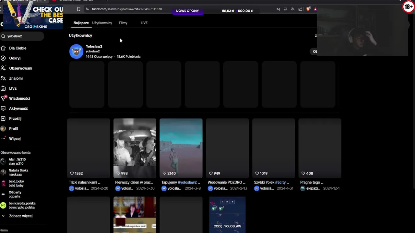Open the Obserwowani people icon
Screen dimensions: 415x233
coord(3,68)
